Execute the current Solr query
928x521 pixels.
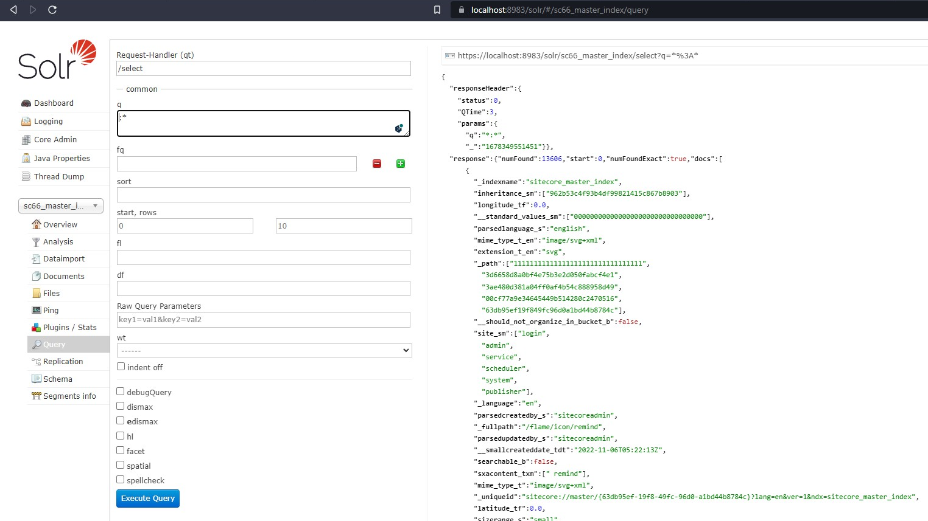(147, 499)
